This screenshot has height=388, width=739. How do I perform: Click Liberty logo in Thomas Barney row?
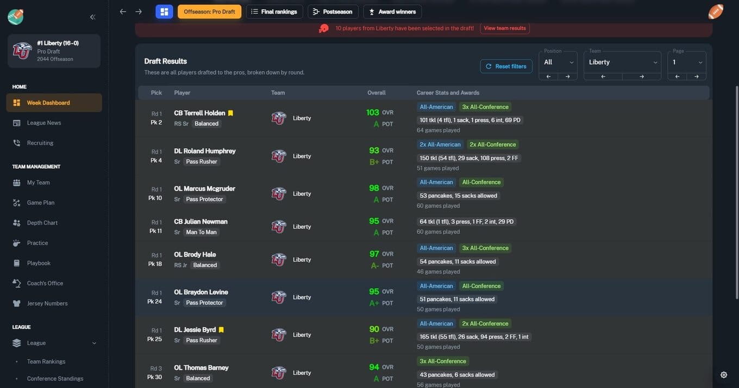pyautogui.click(x=279, y=373)
